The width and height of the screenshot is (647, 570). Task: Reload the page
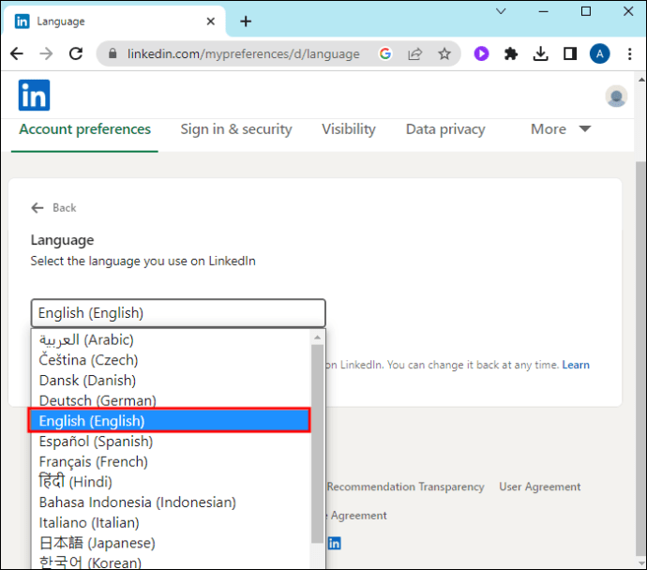(x=76, y=53)
